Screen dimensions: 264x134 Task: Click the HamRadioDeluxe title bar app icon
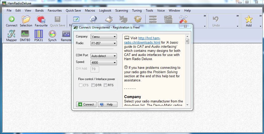coord(4,3)
